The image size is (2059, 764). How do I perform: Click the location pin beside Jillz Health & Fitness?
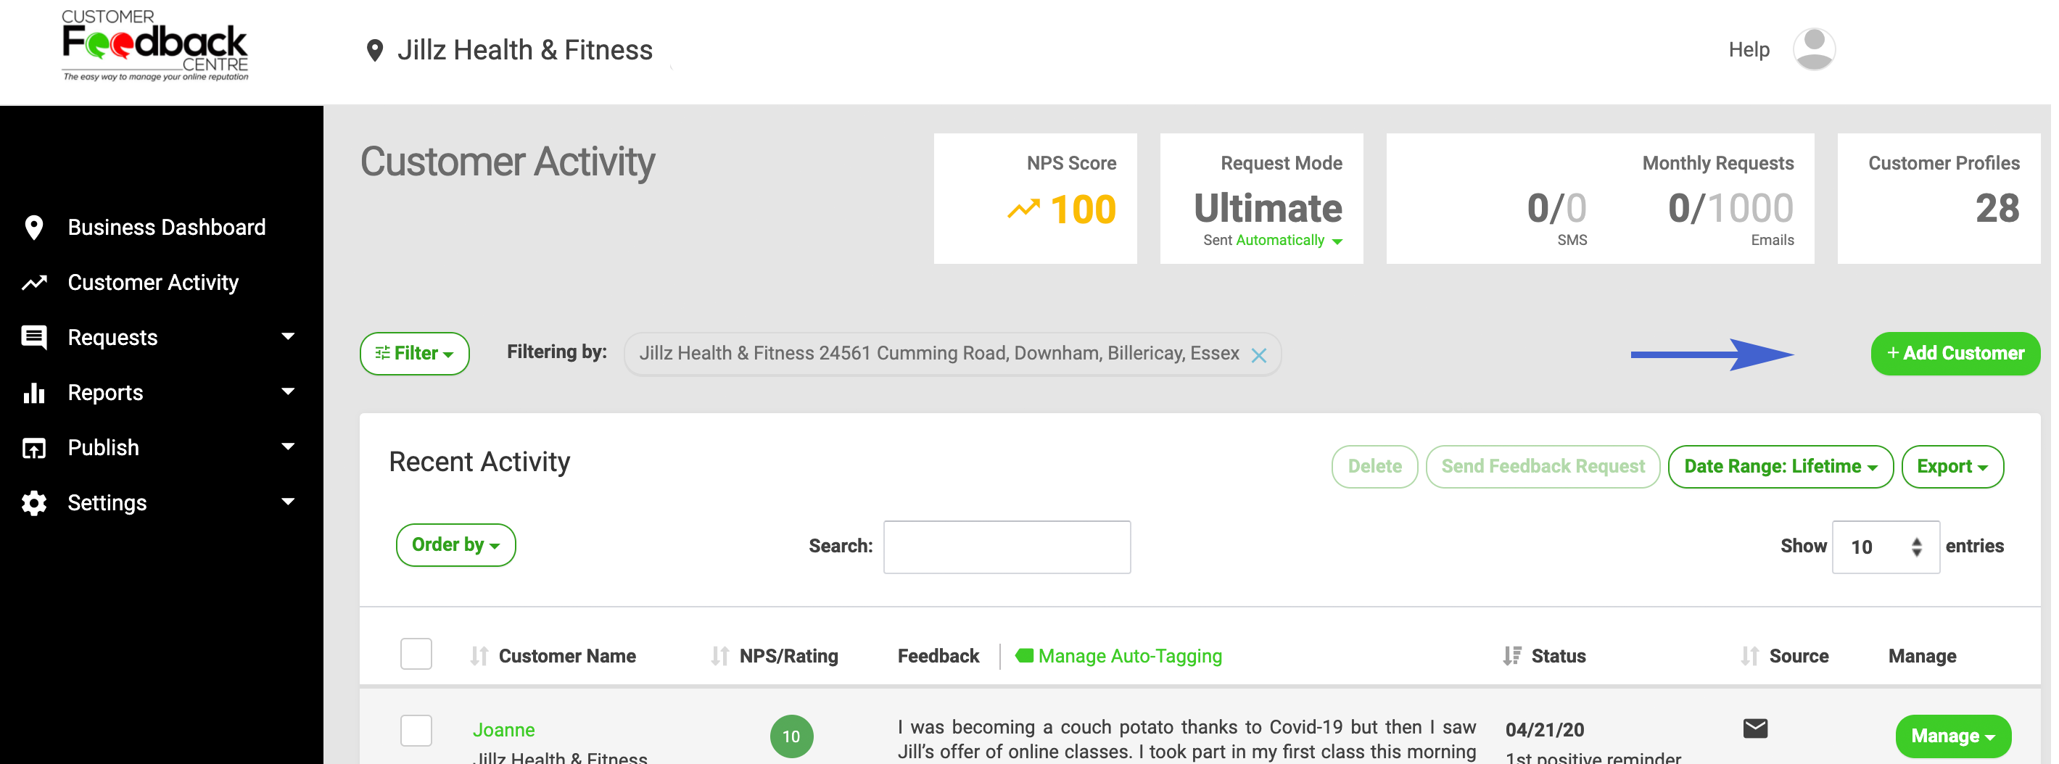(x=374, y=50)
